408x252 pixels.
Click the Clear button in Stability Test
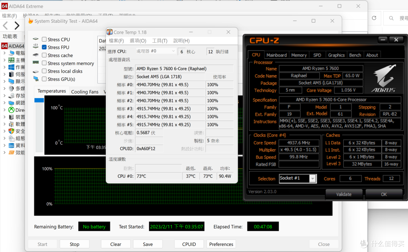point(116,244)
